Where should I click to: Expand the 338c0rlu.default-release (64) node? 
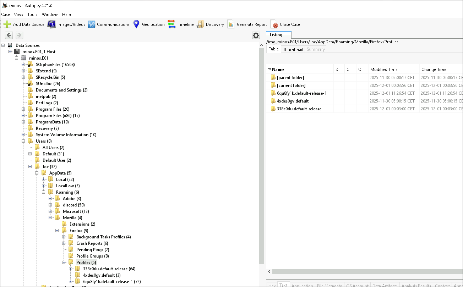[x=71, y=269]
